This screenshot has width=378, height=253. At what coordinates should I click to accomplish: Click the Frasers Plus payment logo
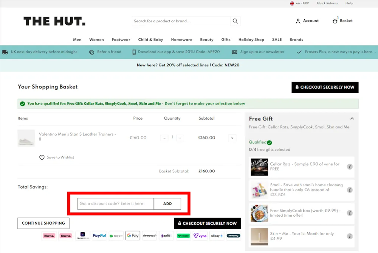coord(82,236)
